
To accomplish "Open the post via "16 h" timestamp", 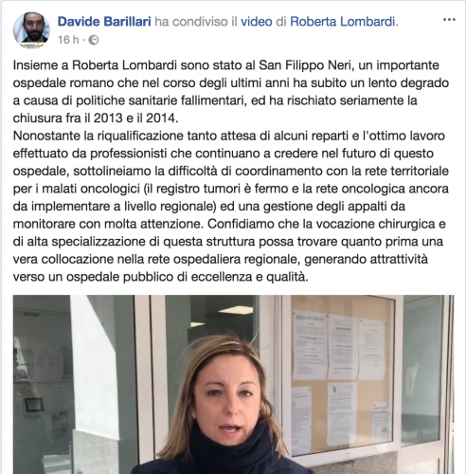I will 68,40.
